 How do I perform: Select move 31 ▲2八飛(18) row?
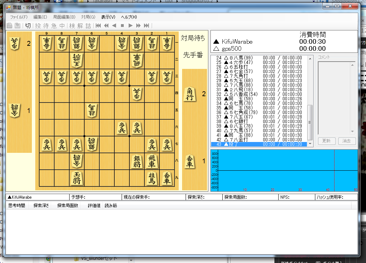pos(259,90)
